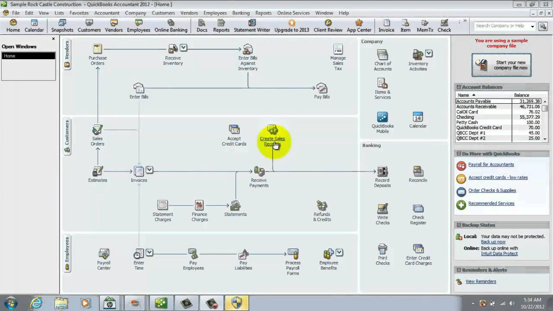Follow the Payroll for Accountants link

pos(491,165)
